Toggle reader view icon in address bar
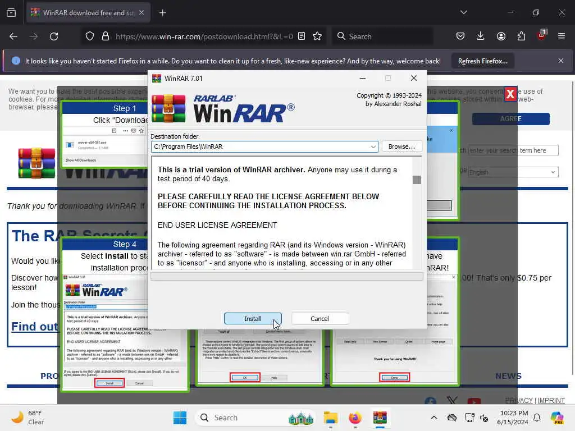The width and height of the screenshot is (575, 431). coord(302,36)
